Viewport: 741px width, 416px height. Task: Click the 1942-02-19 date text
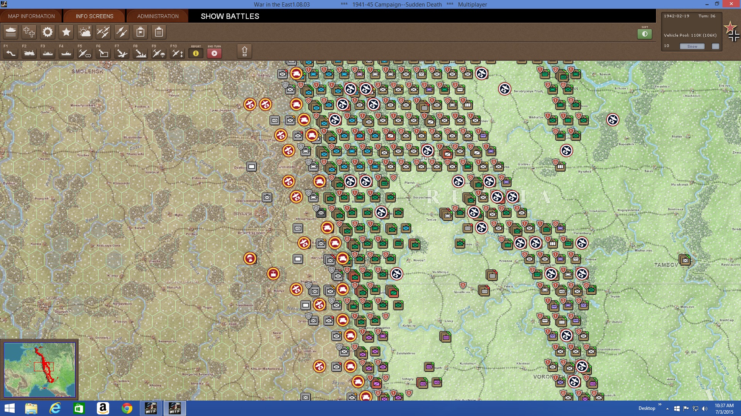click(x=676, y=16)
